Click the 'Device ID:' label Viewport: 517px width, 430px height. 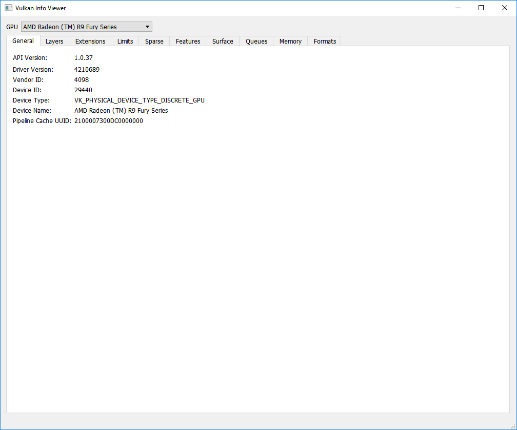(x=27, y=90)
